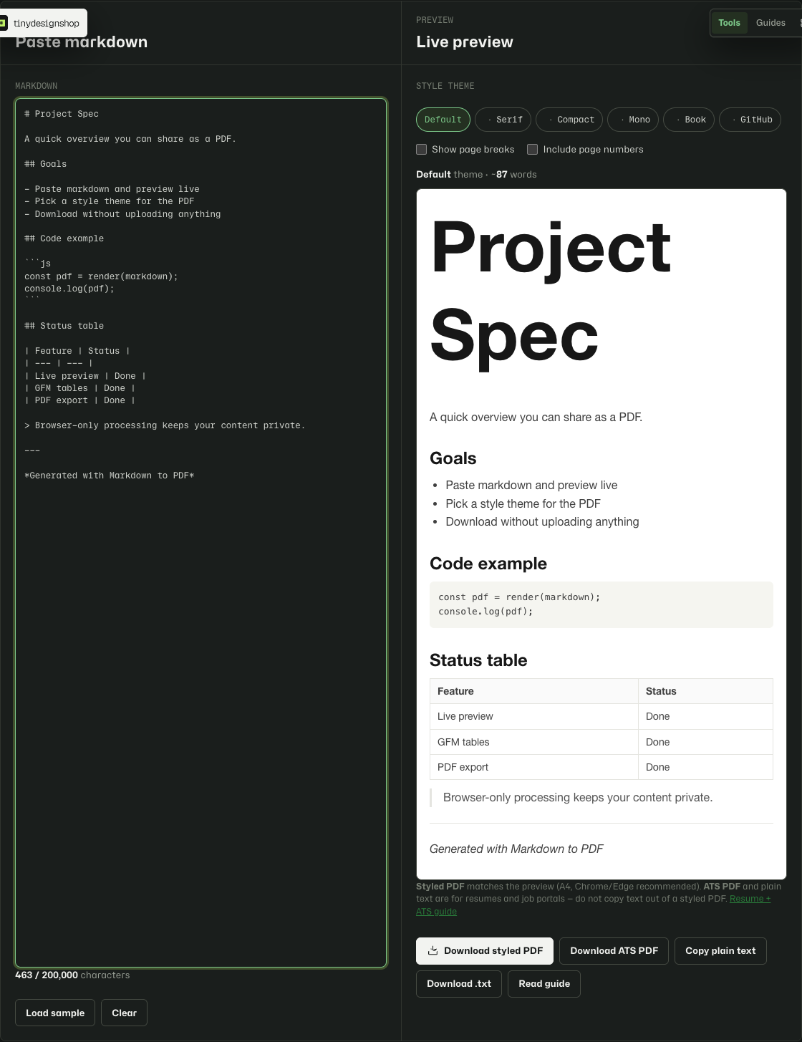
Task: Click the '463 / 200,000 characters' counter
Action: (72, 975)
